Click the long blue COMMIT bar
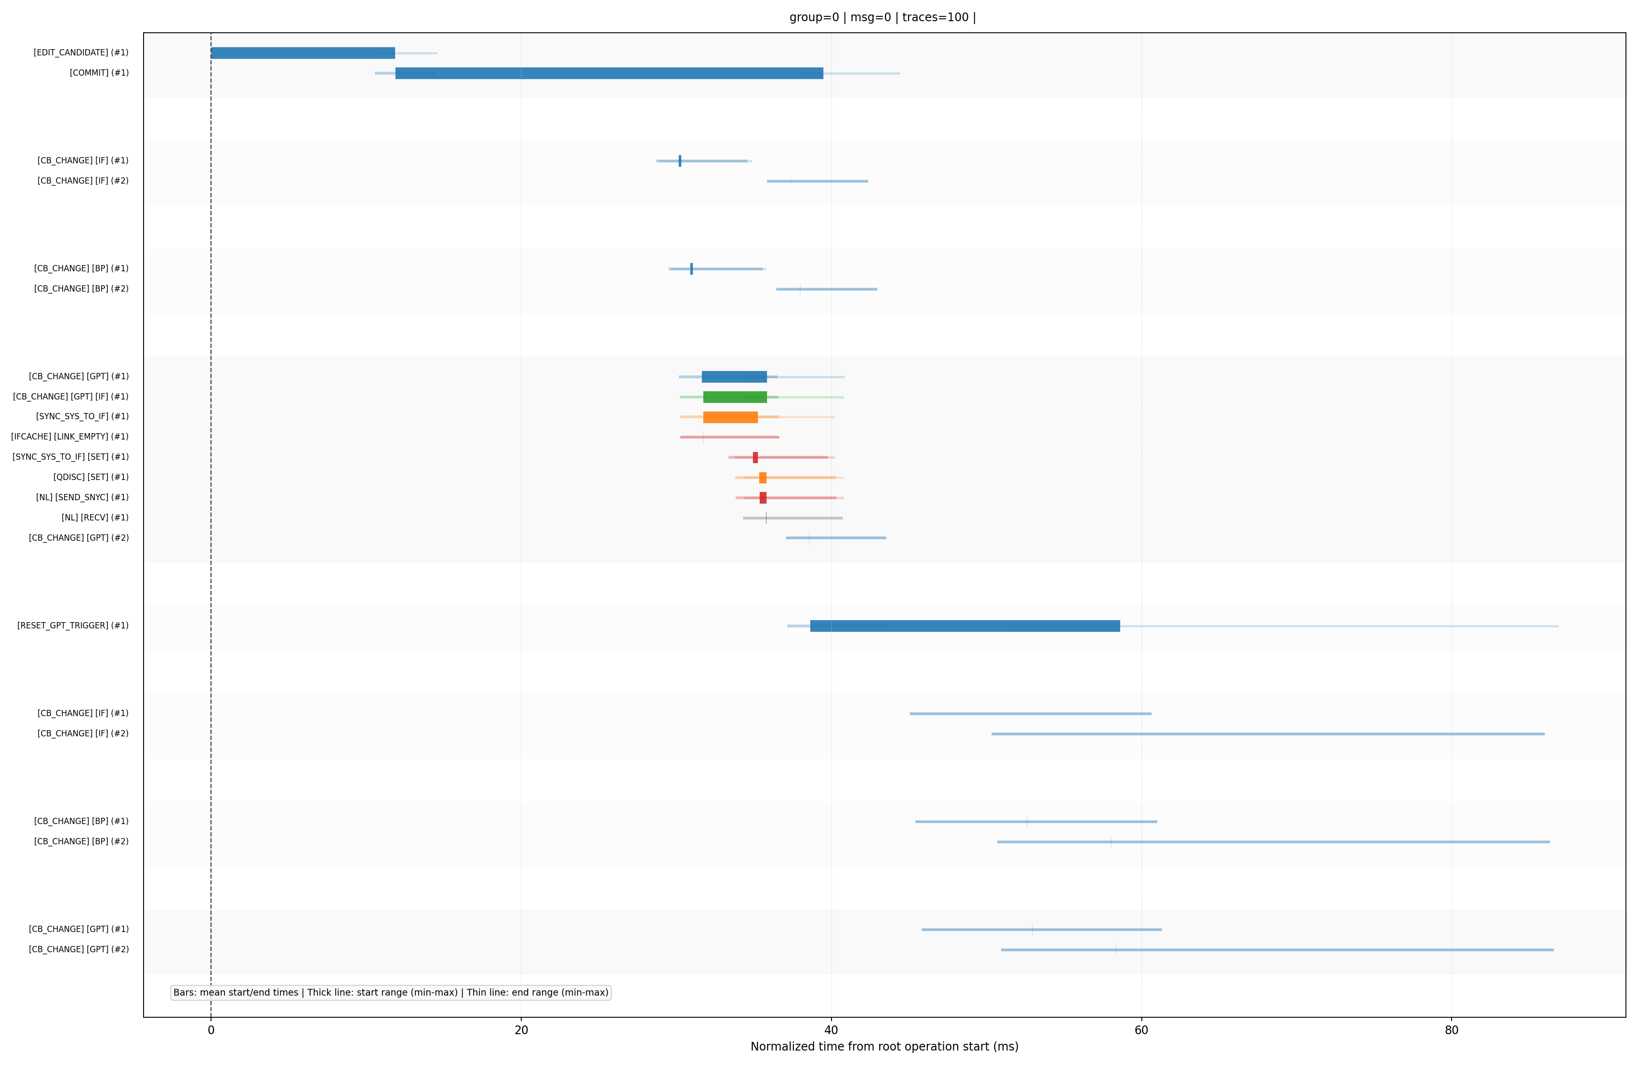This screenshot has width=1638, height=1065. click(609, 74)
